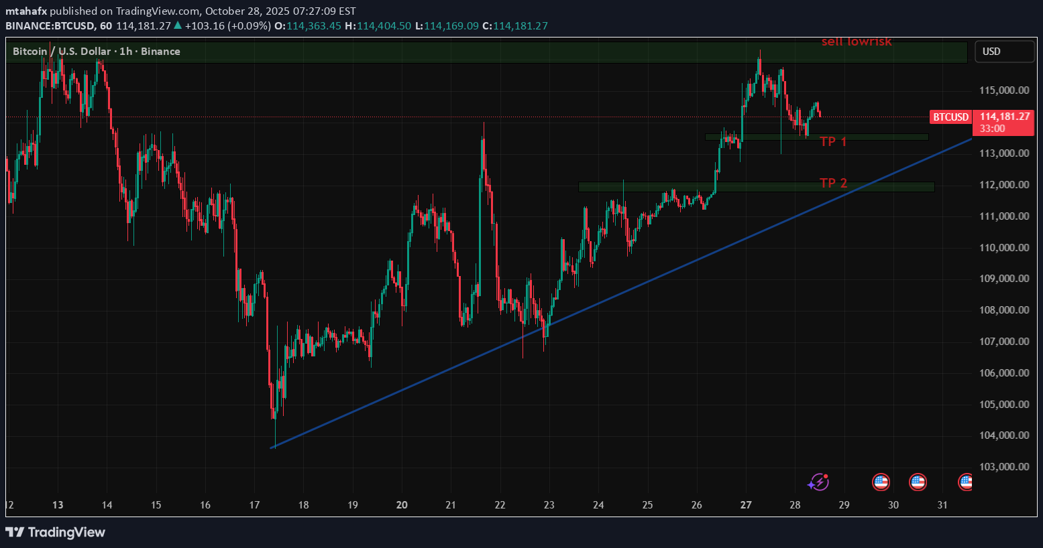Select the sell lowrisk text annotation
The height and width of the screenshot is (548, 1043).
coord(857,42)
